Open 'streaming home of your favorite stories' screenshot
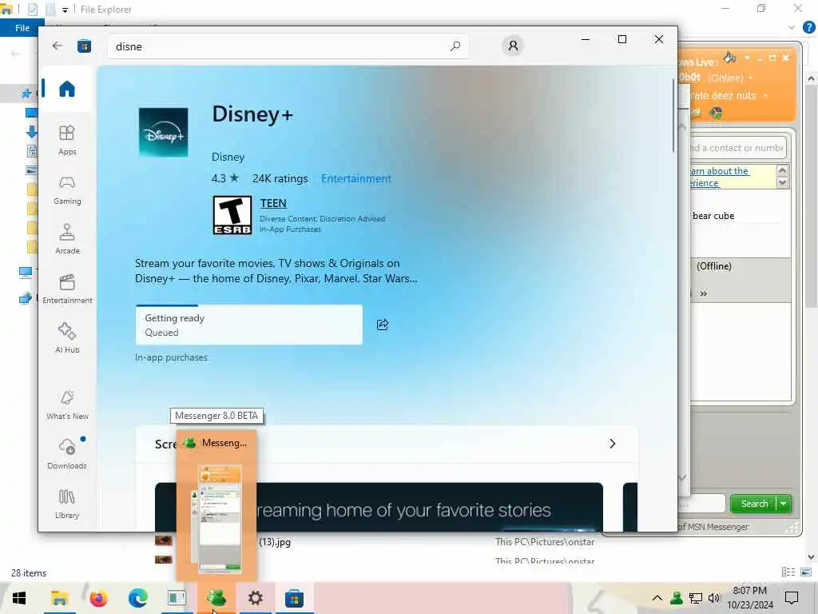The height and width of the screenshot is (614, 818). [379, 508]
